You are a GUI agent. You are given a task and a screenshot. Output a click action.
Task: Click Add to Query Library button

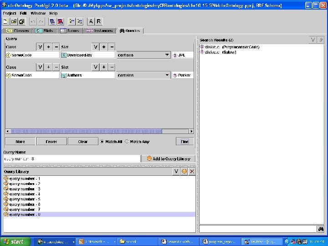click(x=169, y=159)
